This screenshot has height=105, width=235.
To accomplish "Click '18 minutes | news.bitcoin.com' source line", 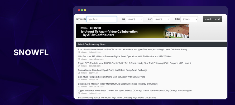I will (x=91, y=59).
